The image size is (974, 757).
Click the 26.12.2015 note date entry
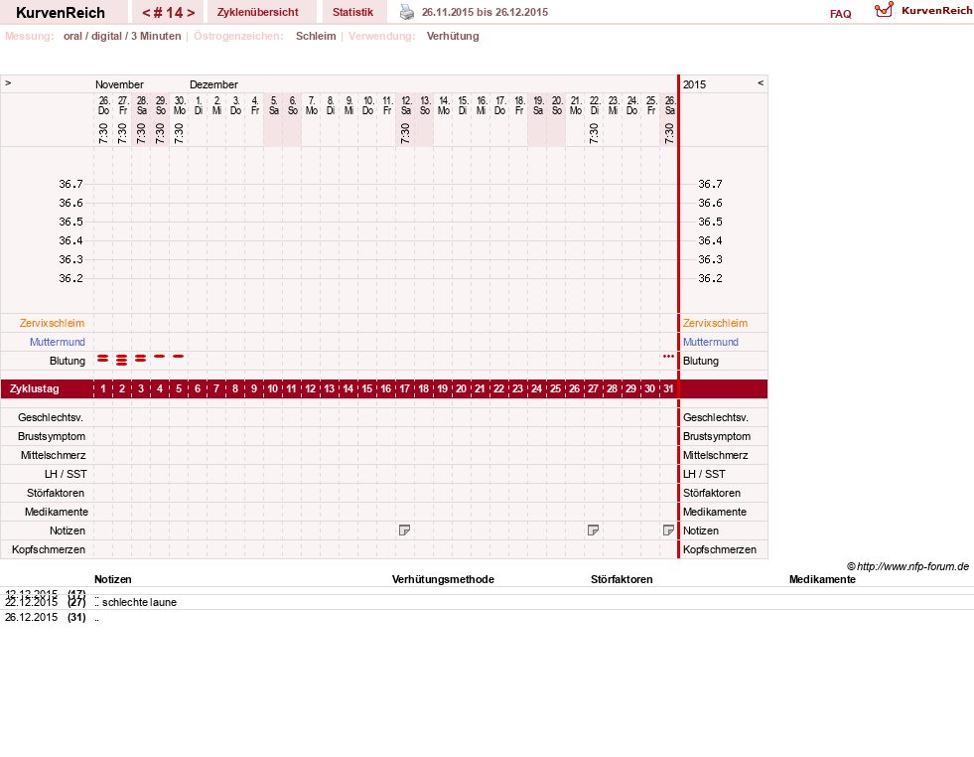(31, 617)
